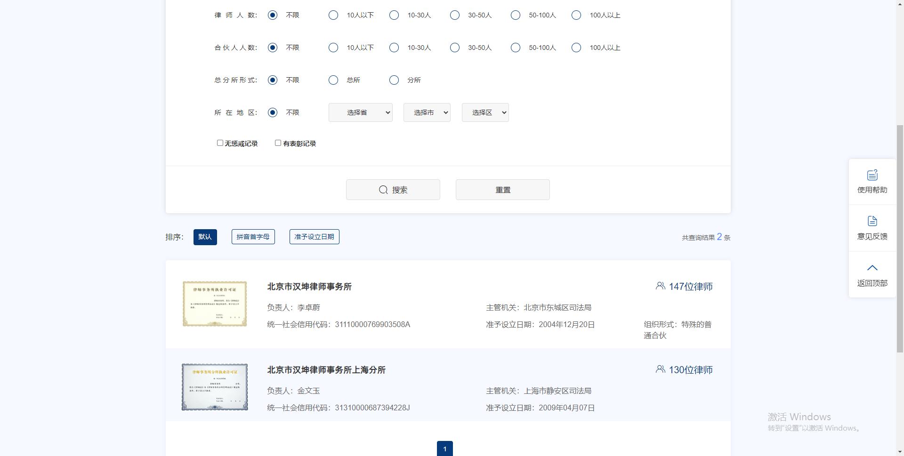Screen dimensions: 904x456
Task: Open the 选择区 district dropdown
Action: pos(485,112)
